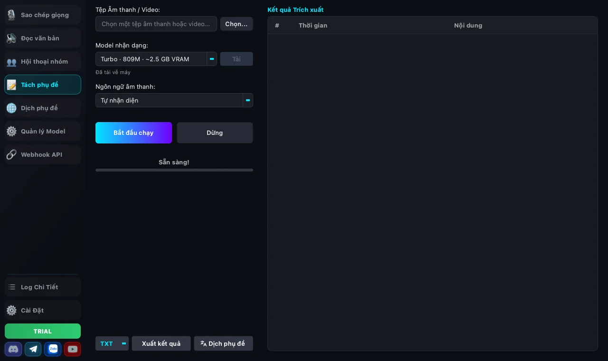Open the Sao chép giọng microphone icon
Screen dimensions: 608x361
click(x=11, y=15)
